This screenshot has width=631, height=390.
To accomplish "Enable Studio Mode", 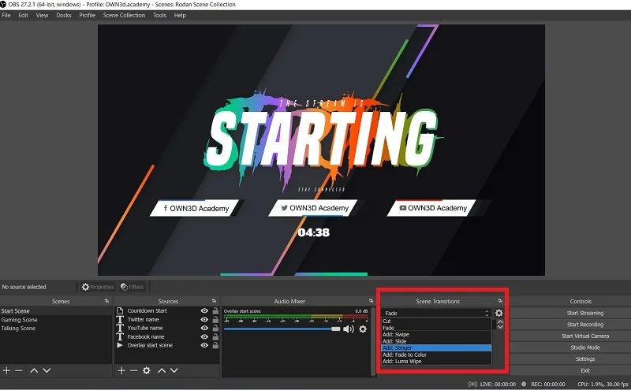I will (x=585, y=347).
